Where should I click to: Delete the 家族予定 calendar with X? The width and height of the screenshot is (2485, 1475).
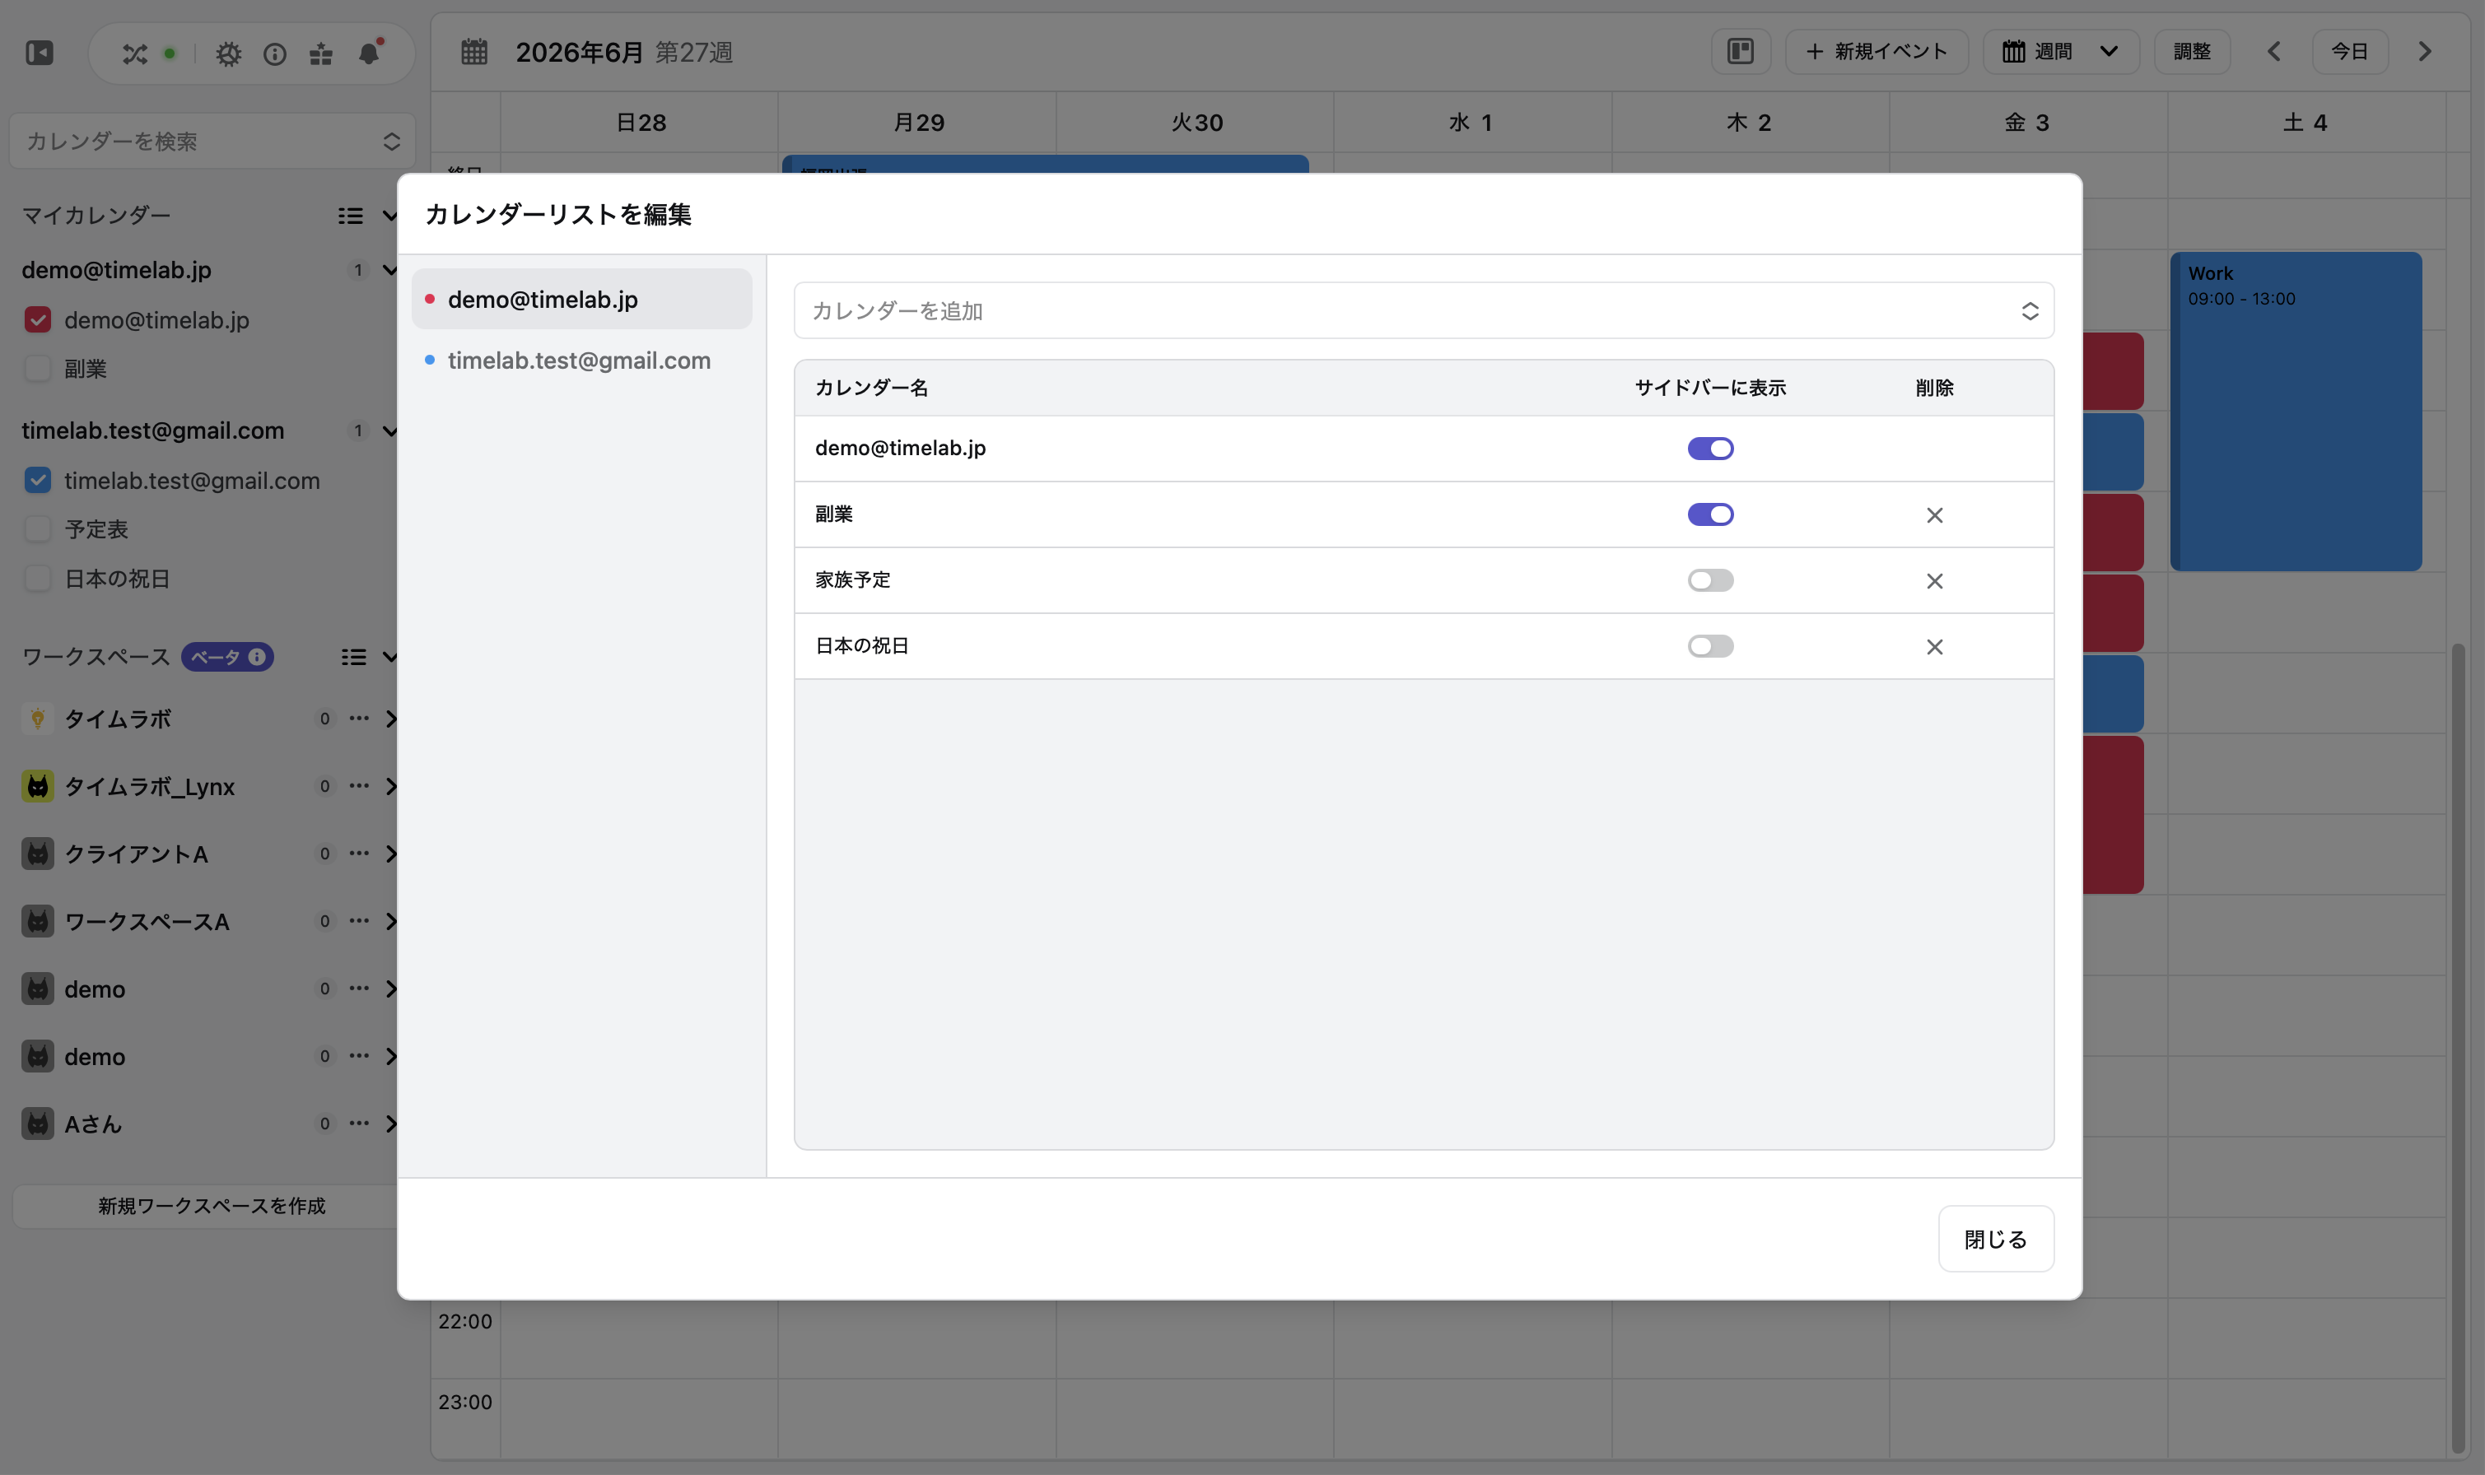coord(1934,580)
